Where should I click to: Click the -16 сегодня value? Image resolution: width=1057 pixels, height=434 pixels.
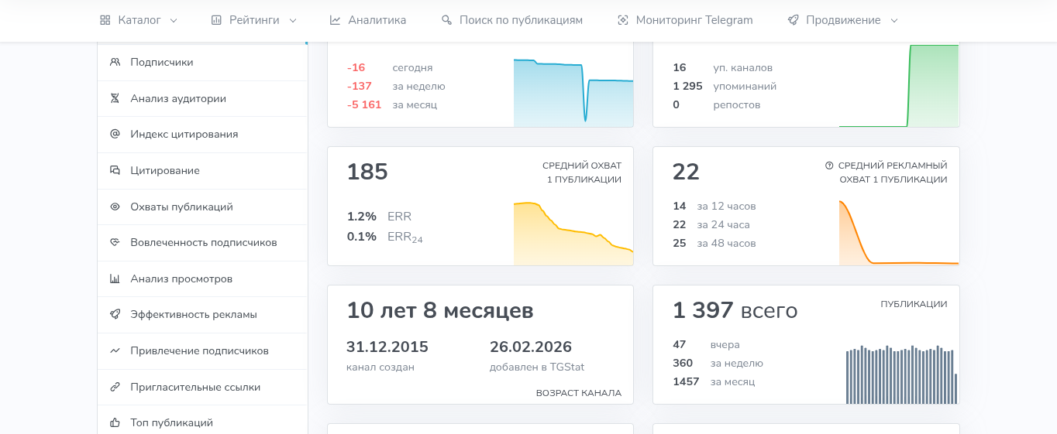click(x=356, y=67)
